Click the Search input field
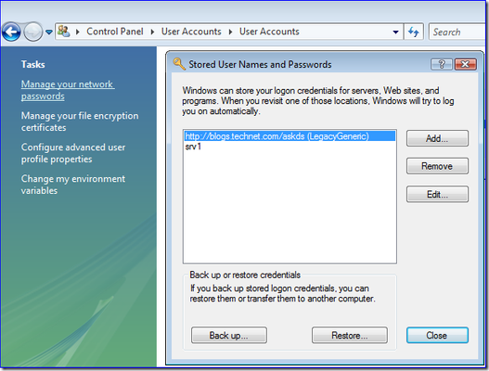The image size is (489, 371). (x=458, y=32)
